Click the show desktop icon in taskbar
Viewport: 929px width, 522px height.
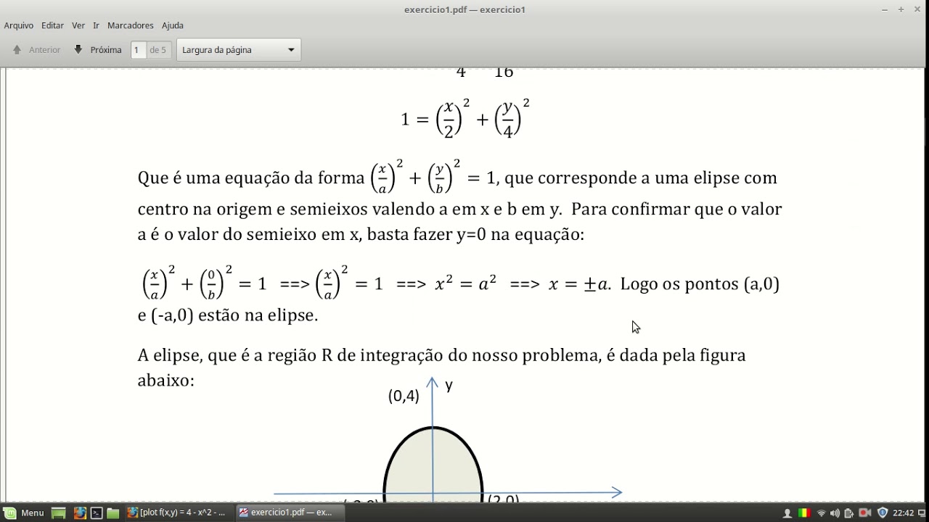[x=59, y=513]
